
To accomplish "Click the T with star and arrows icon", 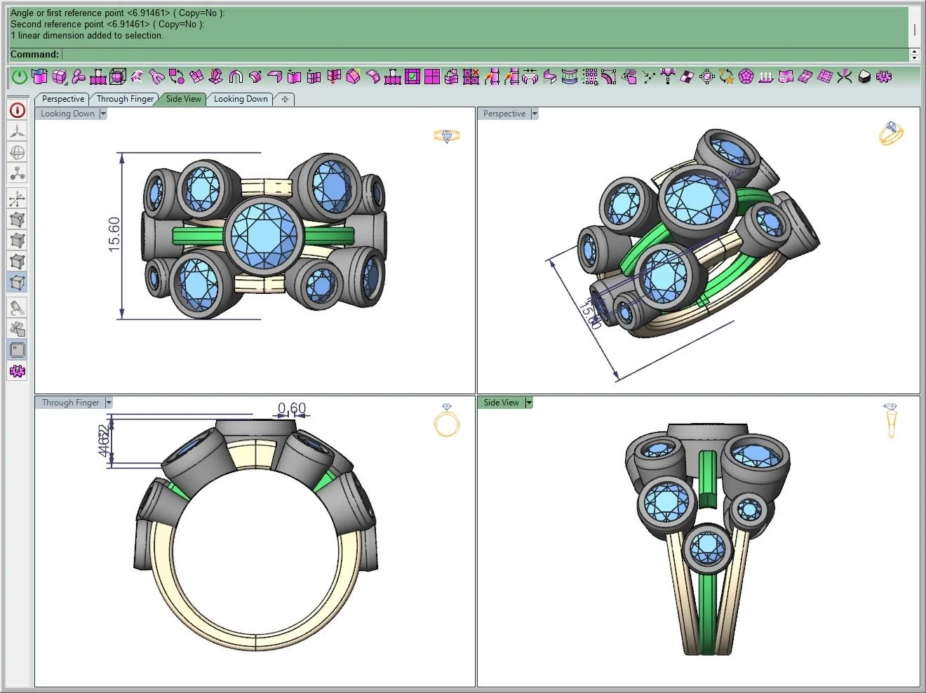I will (x=726, y=76).
